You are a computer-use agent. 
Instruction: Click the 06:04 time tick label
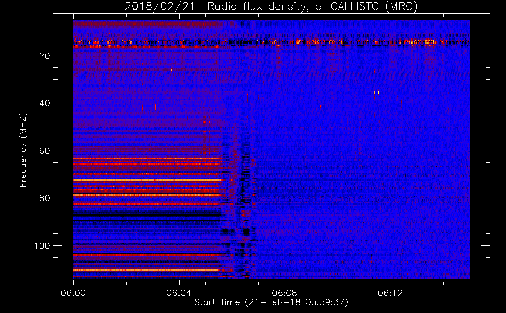click(x=179, y=293)
